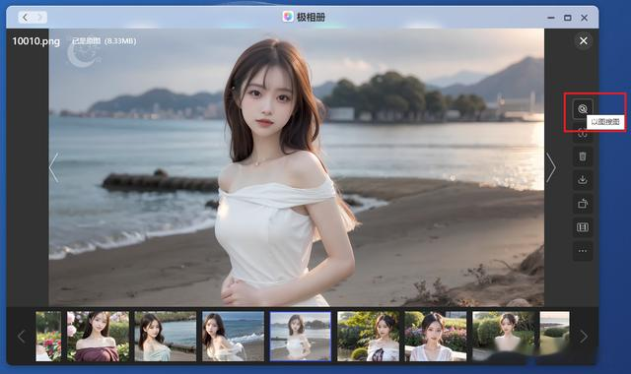Image resolution: width=631 pixels, height=374 pixels.
Task: Go back using the title bar back arrow
Action: click(25, 18)
